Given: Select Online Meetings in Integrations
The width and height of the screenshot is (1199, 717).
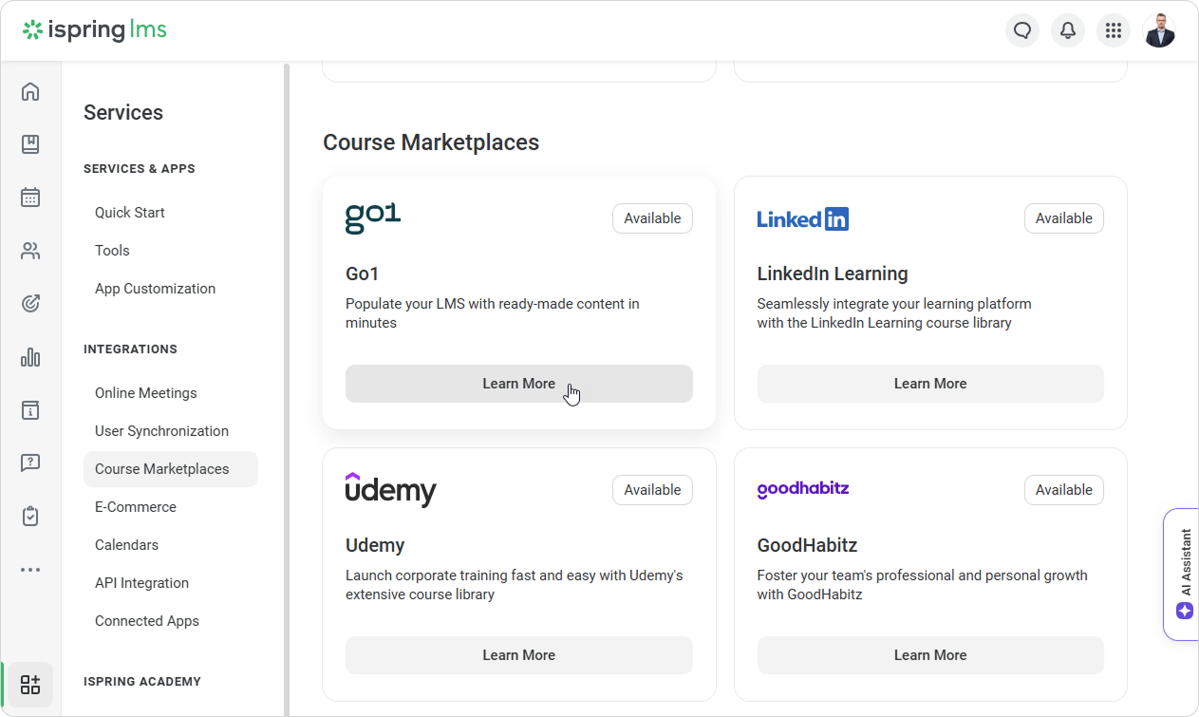Looking at the screenshot, I should click(x=146, y=393).
